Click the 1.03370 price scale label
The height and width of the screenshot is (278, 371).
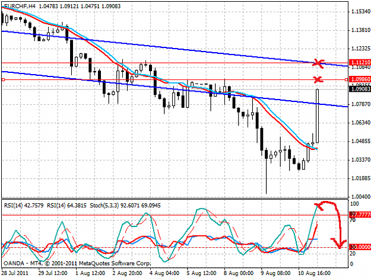(x=360, y=159)
